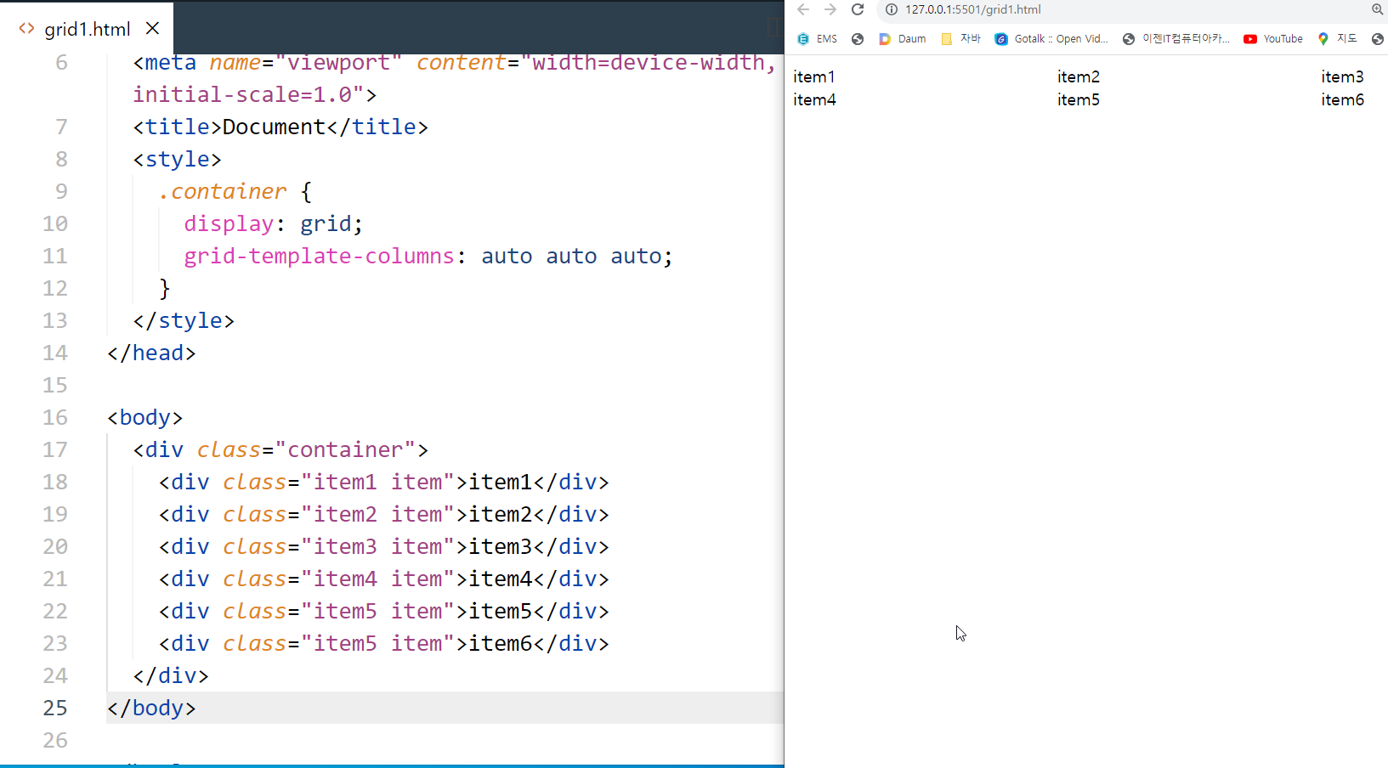This screenshot has width=1388, height=768.
Task: Click item5 text in the browser page
Action: coord(1079,99)
